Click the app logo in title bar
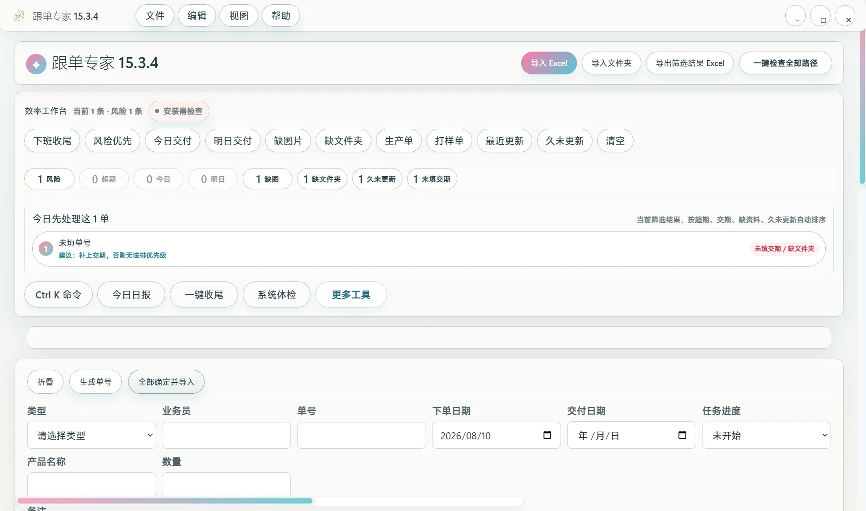This screenshot has width=866, height=511. (19, 16)
